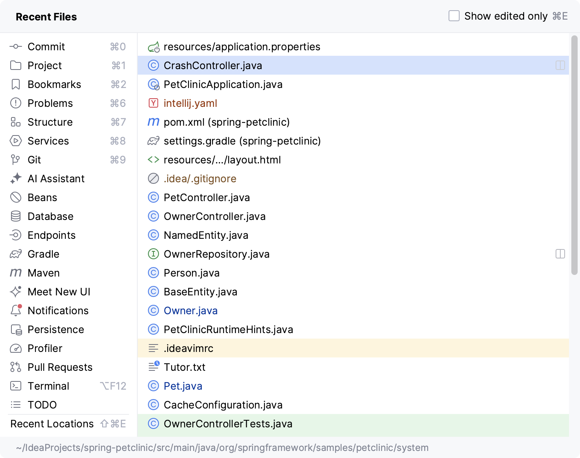
Task: Click the Structure tool icon
Action: (x=15, y=122)
